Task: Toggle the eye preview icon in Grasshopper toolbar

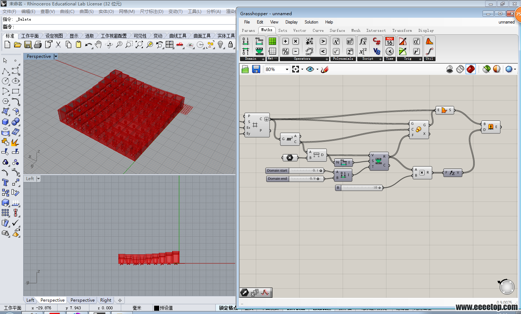Action: (x=310, y=69)
